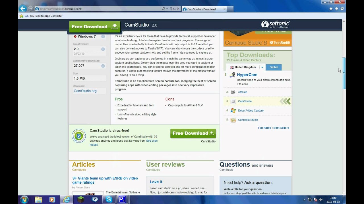364x204 pixels.
Task: Open Best Sellers link
Action: click(281, 128)
